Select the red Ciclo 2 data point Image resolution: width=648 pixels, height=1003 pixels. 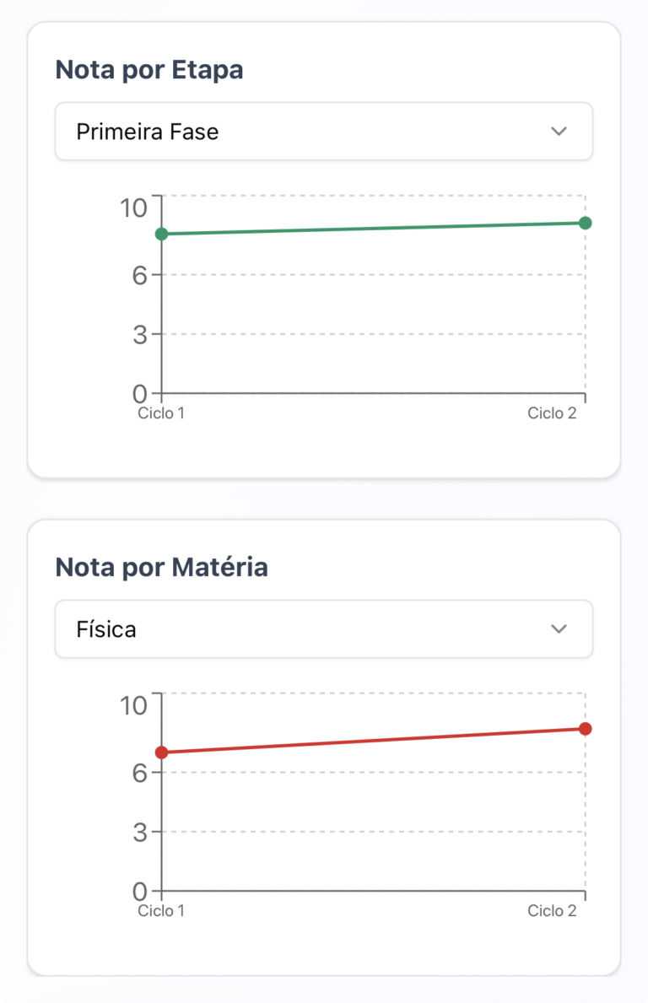click(586, 729)
